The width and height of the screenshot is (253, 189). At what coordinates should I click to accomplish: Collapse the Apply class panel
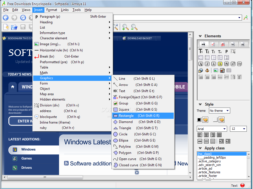click(x=200, y=148)
